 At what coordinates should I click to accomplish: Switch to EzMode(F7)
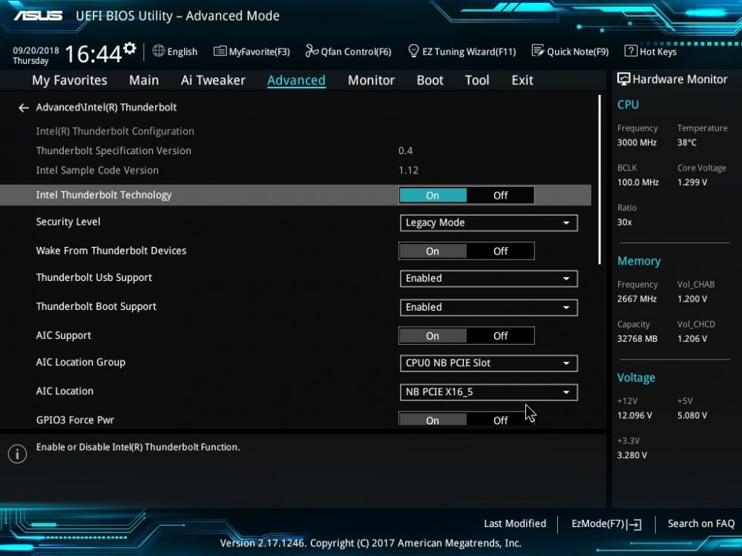[x=606, y=524]
